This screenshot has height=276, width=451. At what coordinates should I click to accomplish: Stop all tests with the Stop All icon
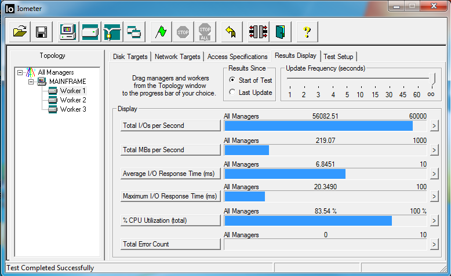click(x=205, y=32)
